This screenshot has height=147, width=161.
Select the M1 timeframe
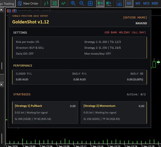click(x=129, y=3)
